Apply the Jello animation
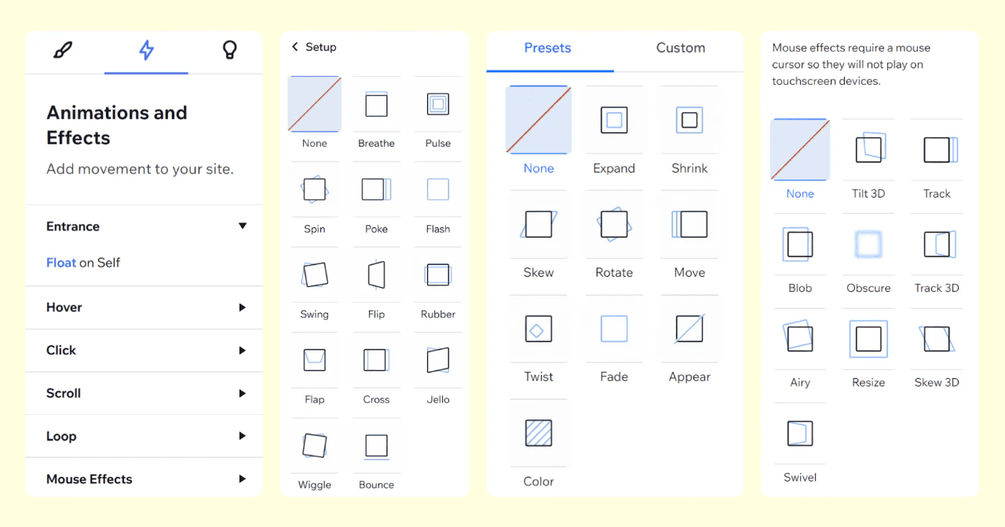 437,360
